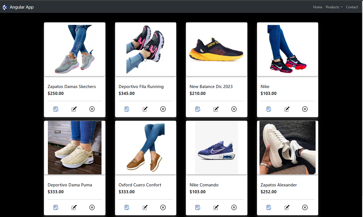This screenshot has height=217, width=363.
Task: Select the Zapatos Damas Skechers shoe image
Action: 75,49
